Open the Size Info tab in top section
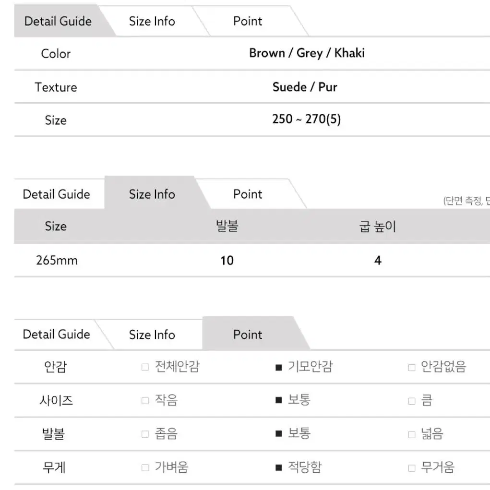 coord(152,21)
